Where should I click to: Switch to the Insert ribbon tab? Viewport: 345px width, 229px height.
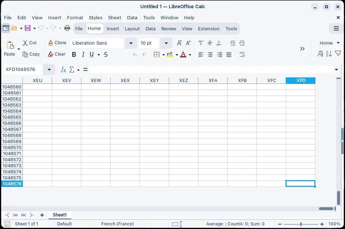[x=113, y=29]
